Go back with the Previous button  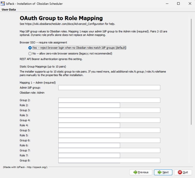tap(141, 172)
